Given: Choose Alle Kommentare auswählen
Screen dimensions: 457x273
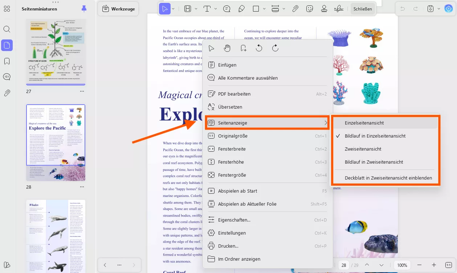Looking at the screenshot, I should 267,78.
